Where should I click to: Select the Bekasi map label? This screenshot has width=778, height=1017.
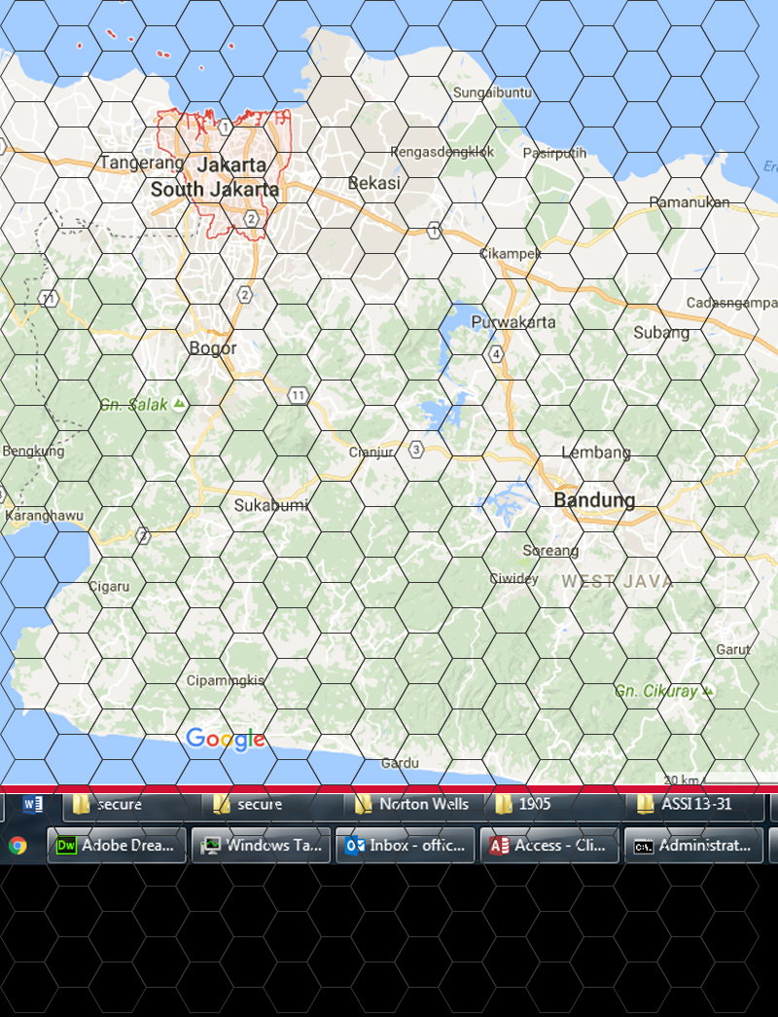pyautogui.click(x=374, y=183)
